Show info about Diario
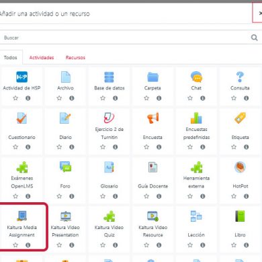 pyautogui.click(x=72, y=147)
